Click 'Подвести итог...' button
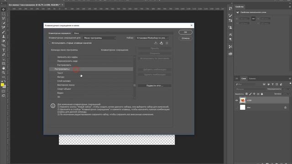This screenshot has height=164, width=292. [155, 86]
